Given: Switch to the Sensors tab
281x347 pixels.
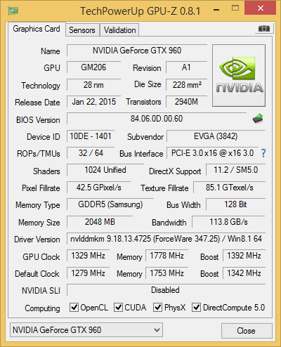Looking at the screenshot, I should pos(82,30).
